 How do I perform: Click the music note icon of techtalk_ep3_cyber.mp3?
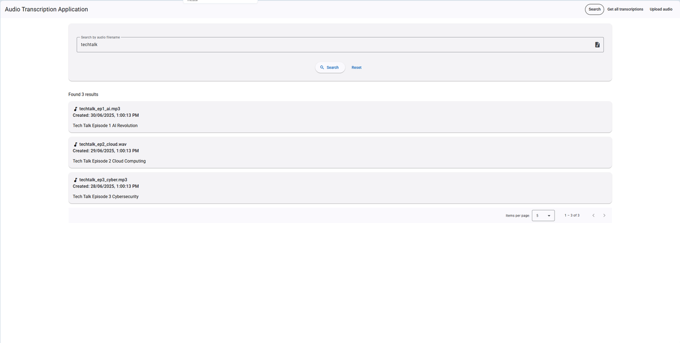tap(75, 180)
